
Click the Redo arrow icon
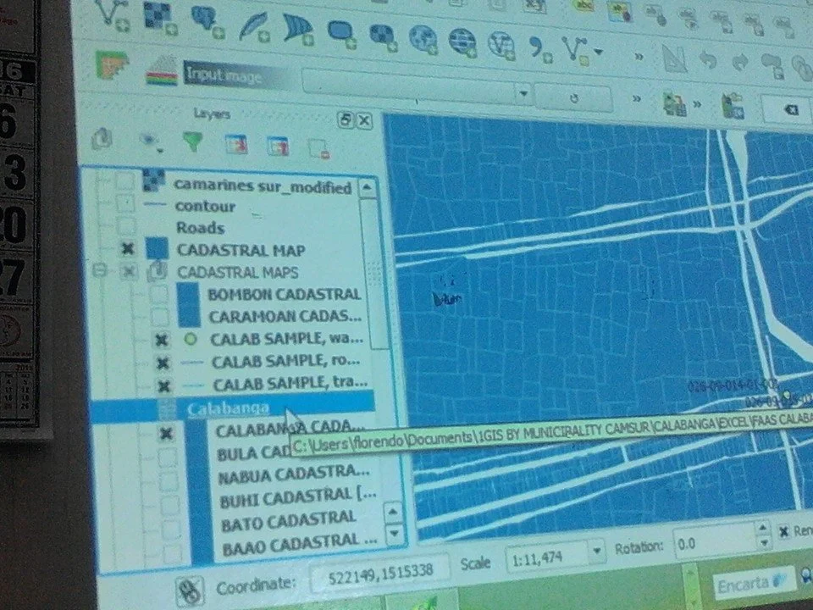click(739, 64)
